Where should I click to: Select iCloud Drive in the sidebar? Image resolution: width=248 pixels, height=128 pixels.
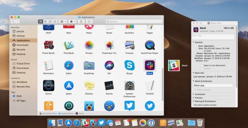23,64
